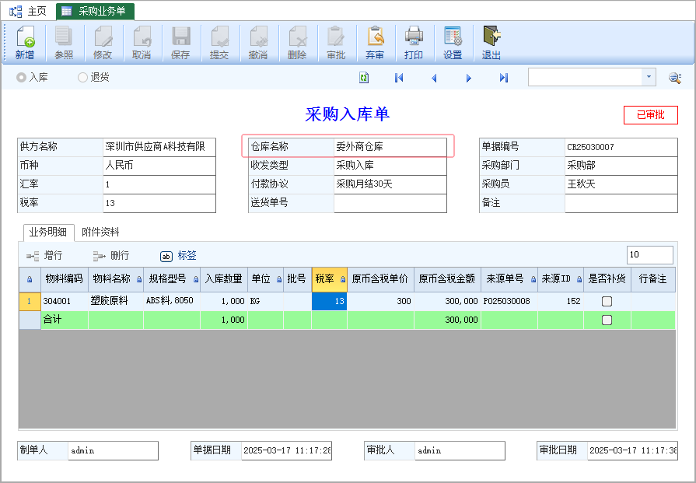This screenshot has width=696, height=483.
Task: Open the 设置 settings icon
Action: click(453, 43)
